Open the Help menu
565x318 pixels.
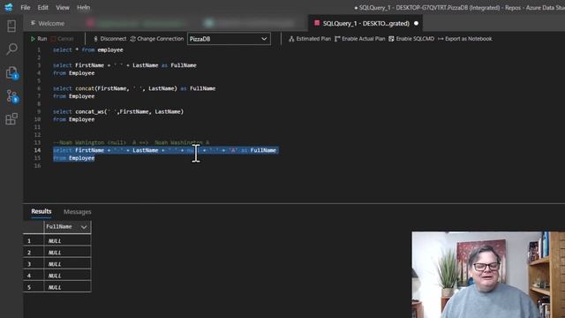pyautogui.click(x=83, y=7)
